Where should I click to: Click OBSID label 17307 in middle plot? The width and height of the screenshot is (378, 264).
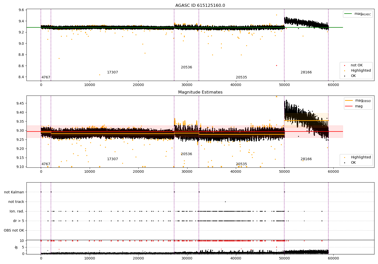(x=112, y=159)
